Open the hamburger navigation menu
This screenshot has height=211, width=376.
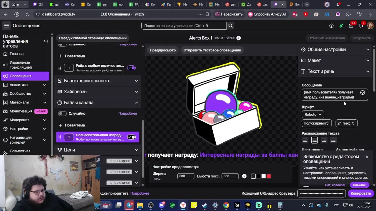6,26
